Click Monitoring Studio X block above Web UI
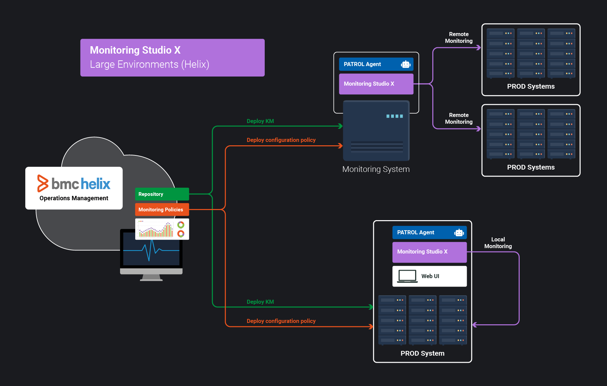607x386 pixels. [x=429, y=252]
